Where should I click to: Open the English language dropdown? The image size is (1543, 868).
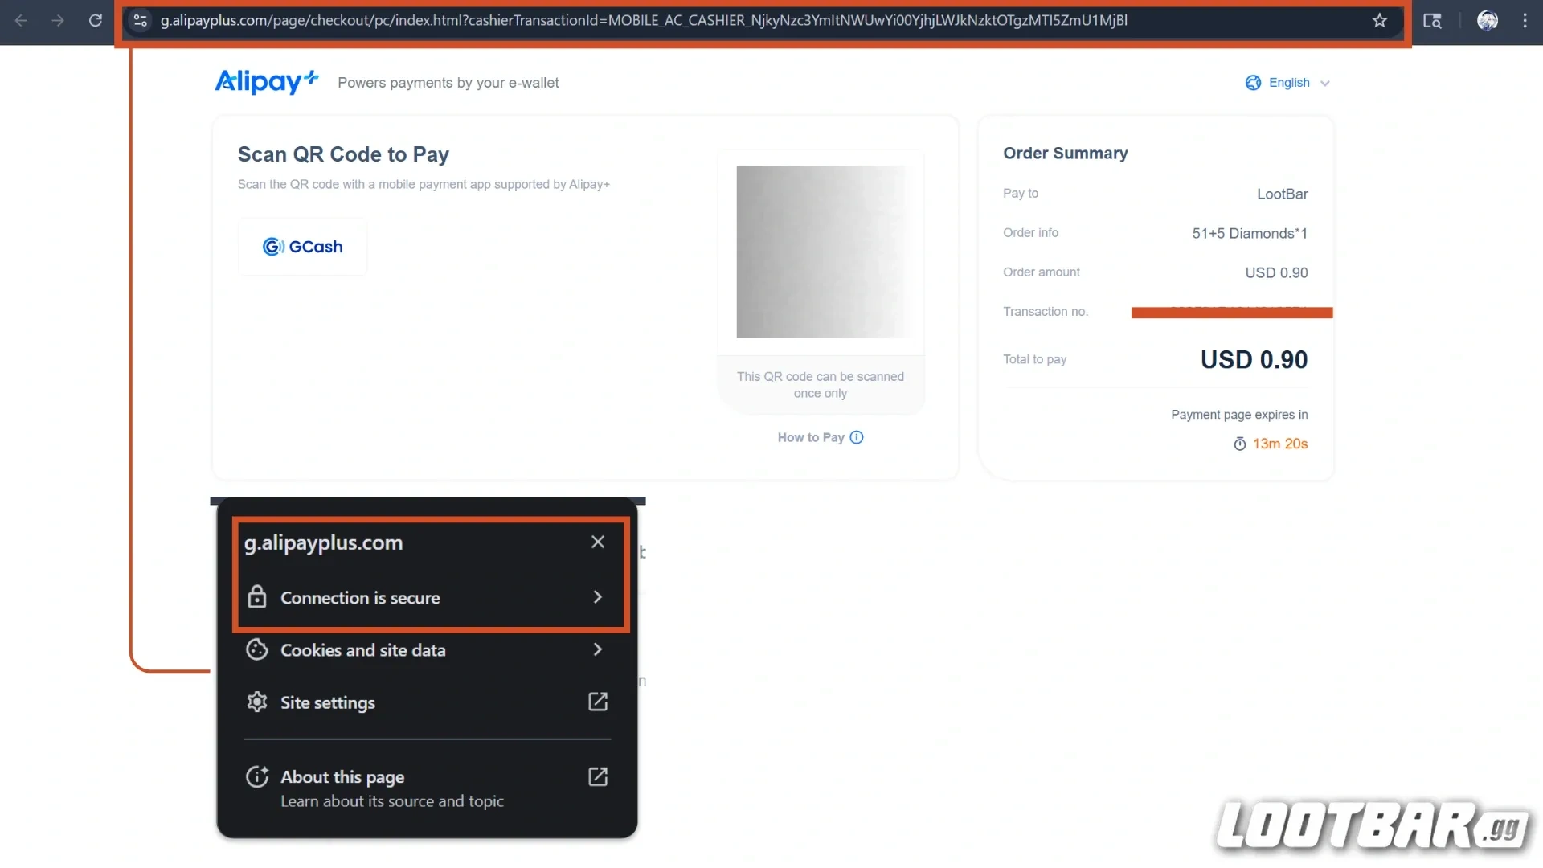pos(1287,83)
